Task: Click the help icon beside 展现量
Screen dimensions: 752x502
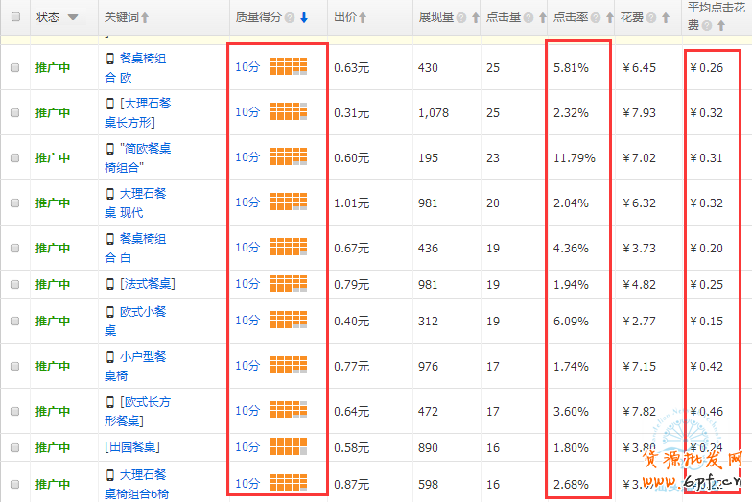Action: coord(461,18)
